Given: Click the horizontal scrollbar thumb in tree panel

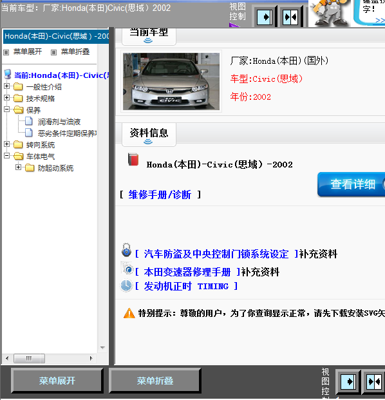Looking at the screenshot, I should [29, 358].
